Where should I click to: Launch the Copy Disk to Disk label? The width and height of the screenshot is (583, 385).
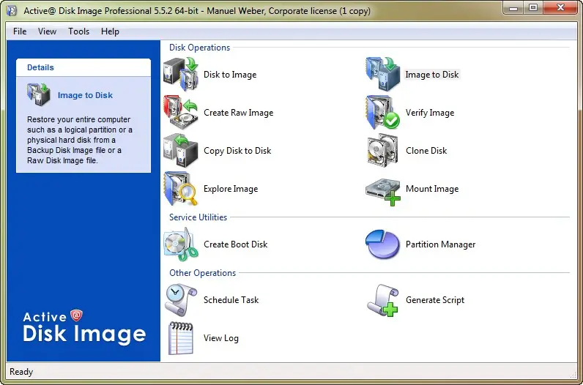(x=237, y=151)
